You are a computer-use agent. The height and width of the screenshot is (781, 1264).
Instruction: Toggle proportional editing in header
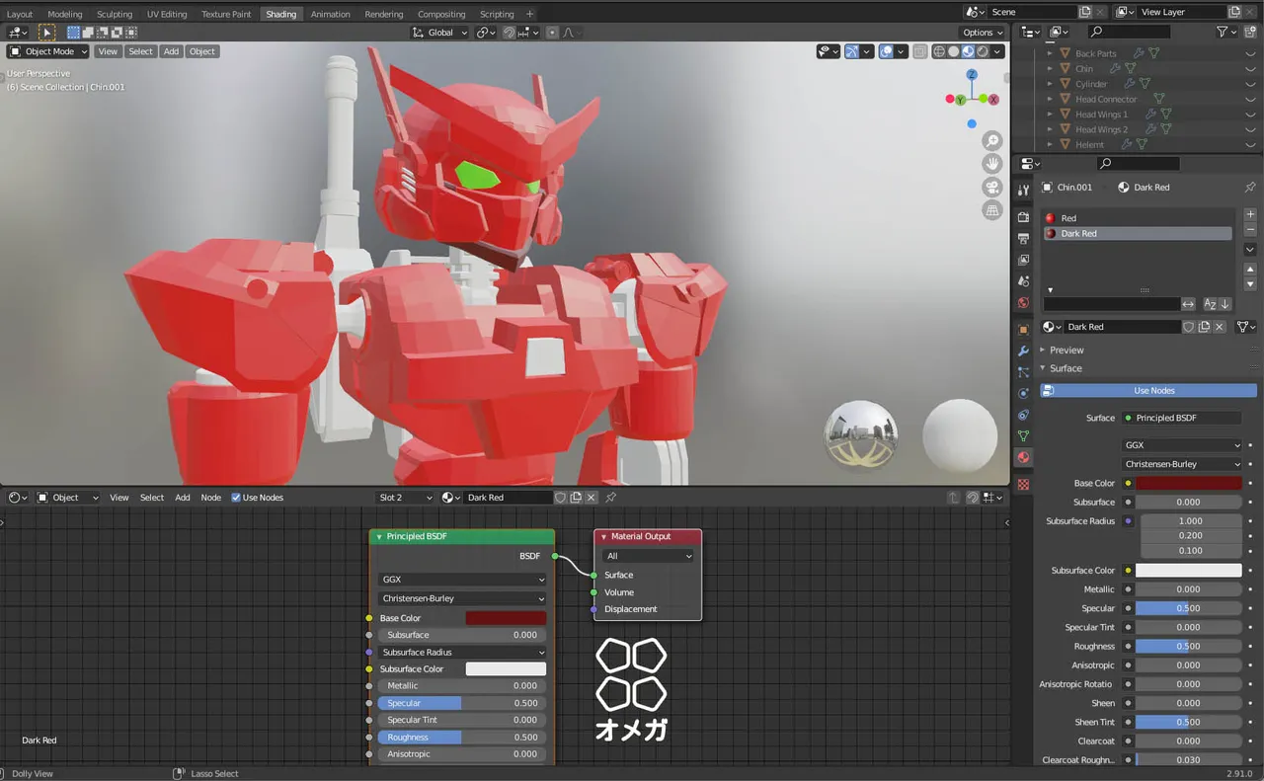tap(552, 33)
